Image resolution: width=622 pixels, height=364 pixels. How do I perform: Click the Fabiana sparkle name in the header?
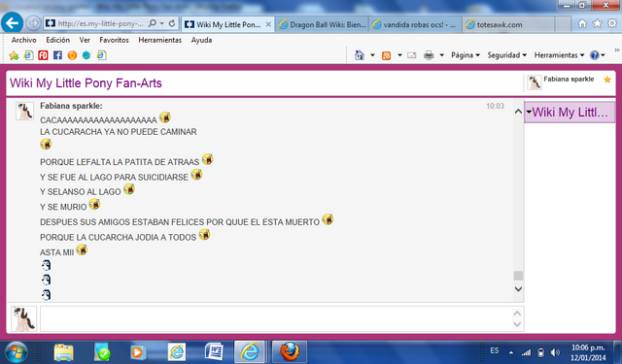point(569,80)
